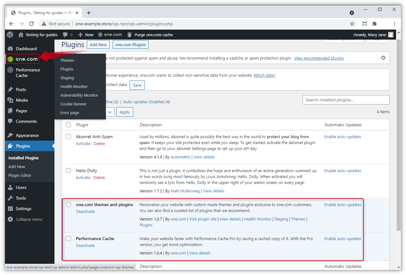Screen dimensions: 406x275
Task: Open the View recommended plugins link
Action: coord(319,58)
